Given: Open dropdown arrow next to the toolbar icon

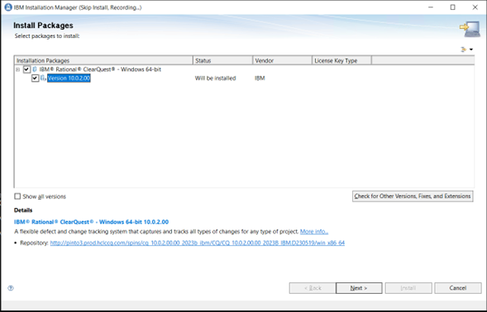Looking at the screenshot, I should click(471, 50).
